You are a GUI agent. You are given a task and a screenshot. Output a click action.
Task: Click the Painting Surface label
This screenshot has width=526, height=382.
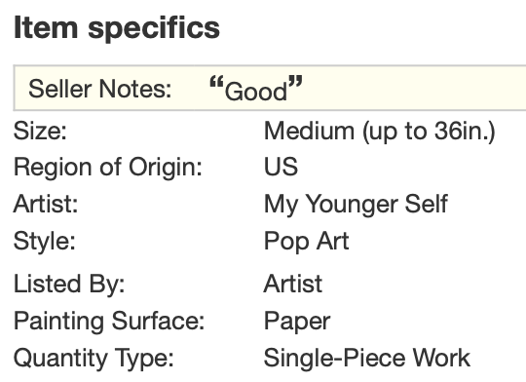(x=109, y=321)
